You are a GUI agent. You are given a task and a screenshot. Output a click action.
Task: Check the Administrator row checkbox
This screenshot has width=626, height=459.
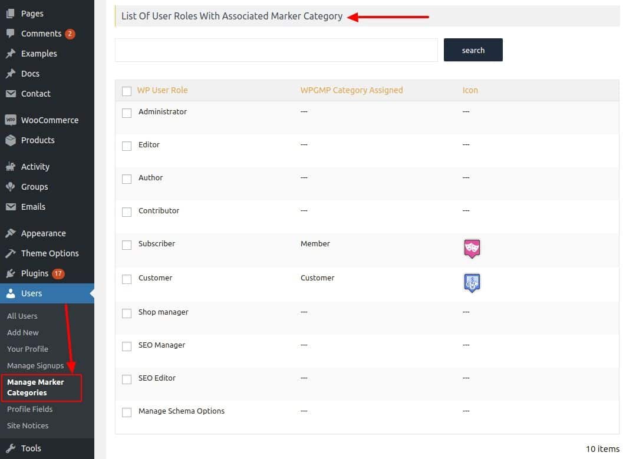126,113
